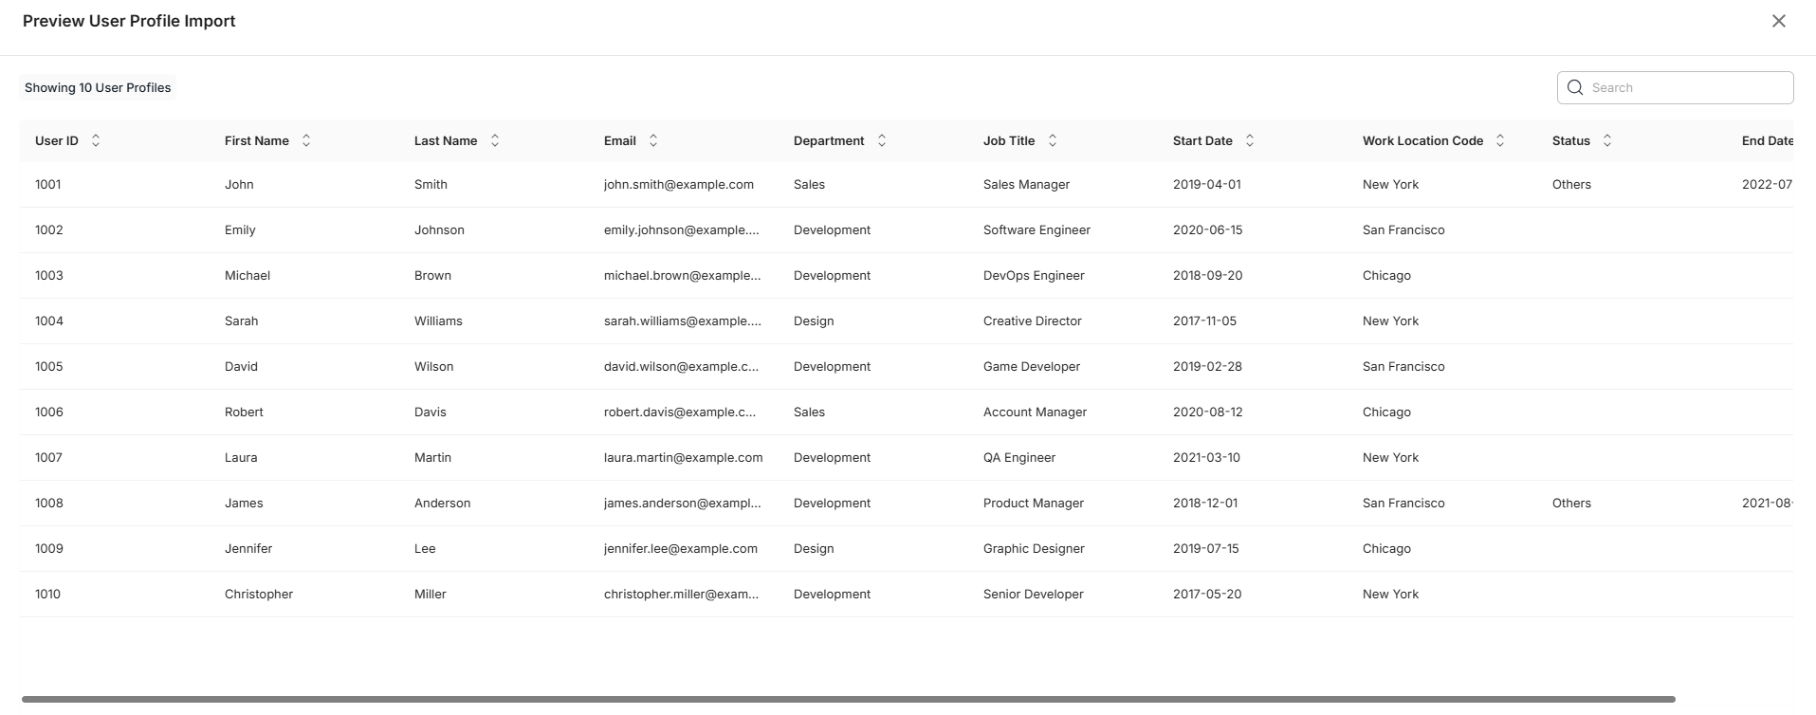This screenshot has height=715, width=1816.
Task: Sort by Department column arrows
Action: (x=882, y=140)
